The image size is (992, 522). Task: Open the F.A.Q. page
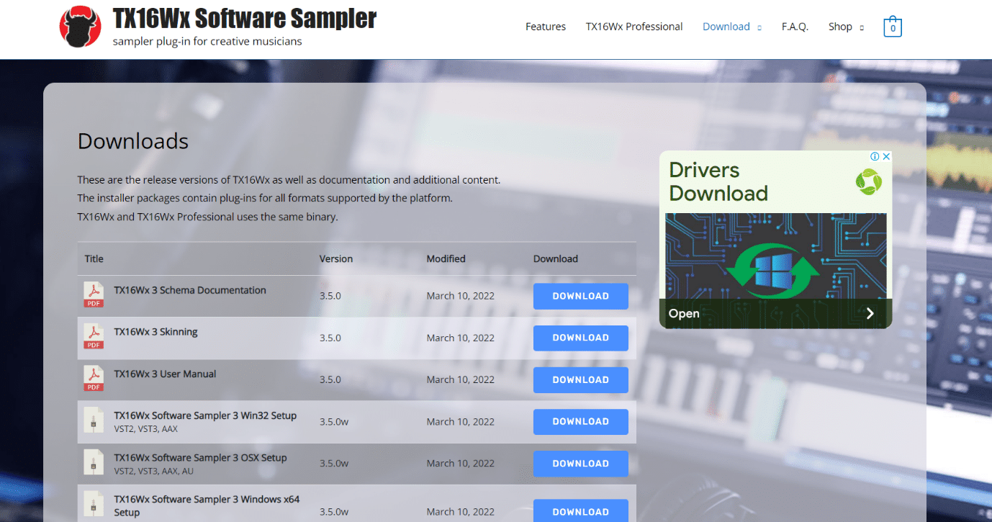pos(795,27)
